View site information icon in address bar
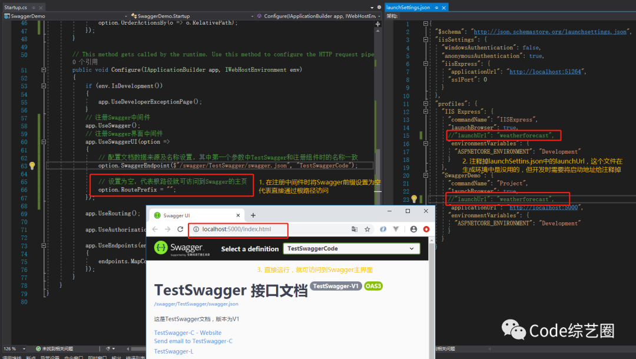The image size is (636, 359). tap(196, 230)
